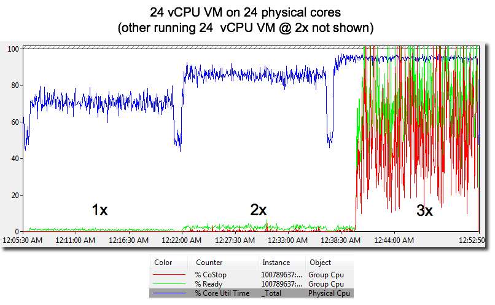Click the green Ready color line swatch
This screenshot has width=495, height=305.
(170, 284)
